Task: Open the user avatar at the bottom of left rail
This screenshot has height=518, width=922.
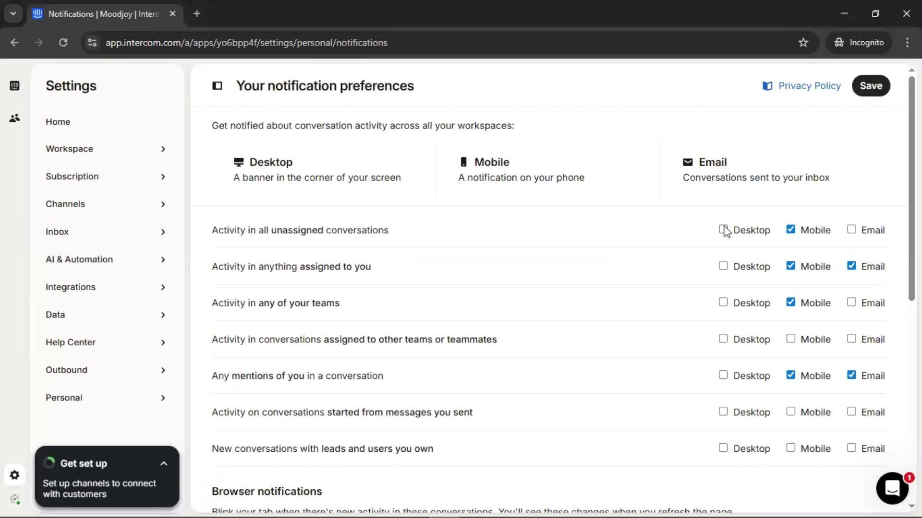Action: click(x=14, y=499)
